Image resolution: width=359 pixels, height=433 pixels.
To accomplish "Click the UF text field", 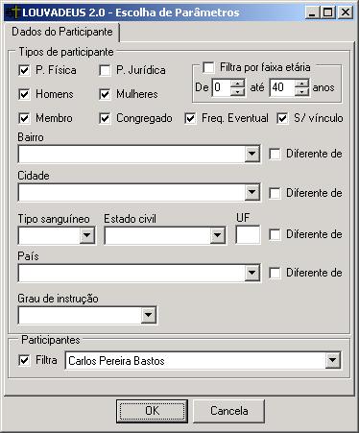I will click(x=248, y=235).
